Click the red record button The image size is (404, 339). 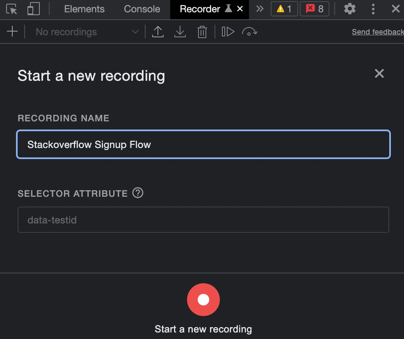click(203, 300)
